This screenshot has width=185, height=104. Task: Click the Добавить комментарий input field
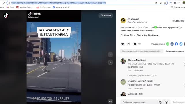pos(139,102)
